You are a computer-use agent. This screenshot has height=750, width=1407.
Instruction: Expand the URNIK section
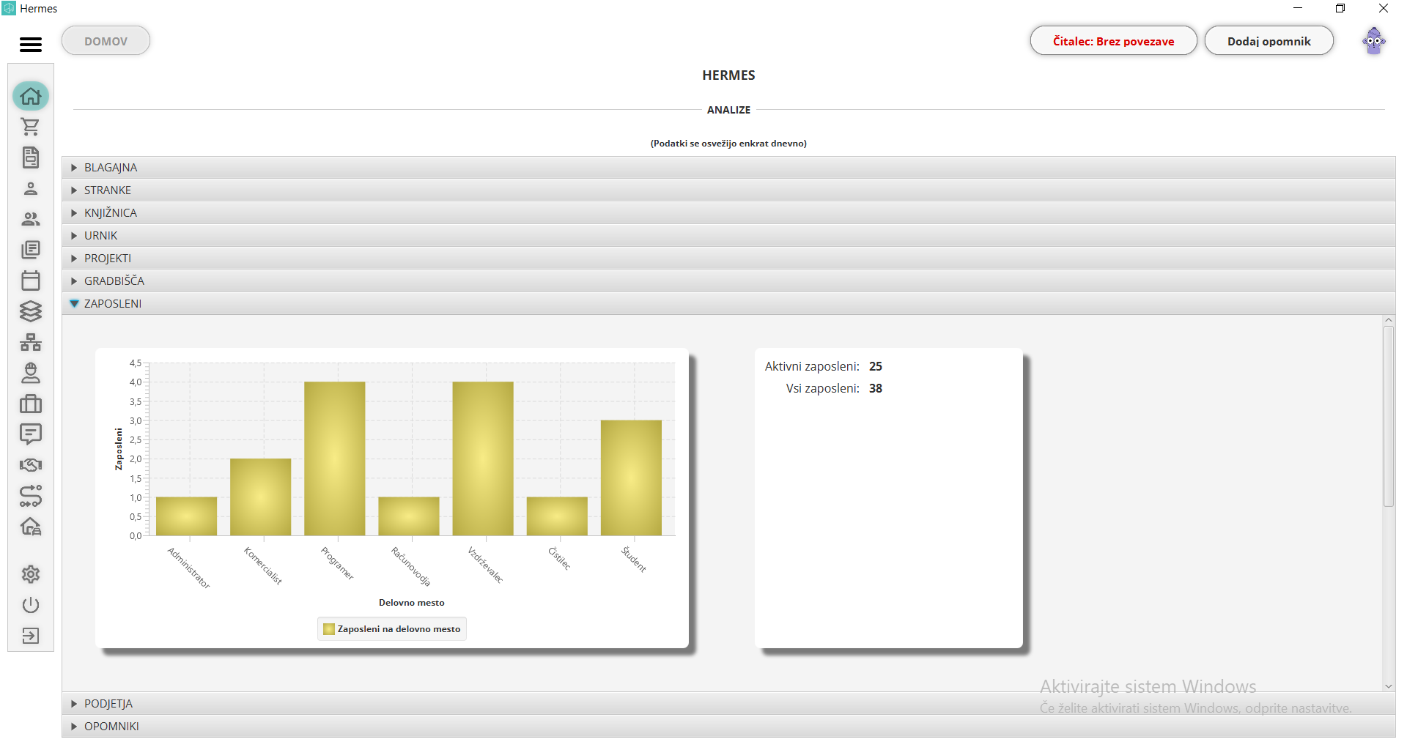pyautogui.click(x=728, y=236)
